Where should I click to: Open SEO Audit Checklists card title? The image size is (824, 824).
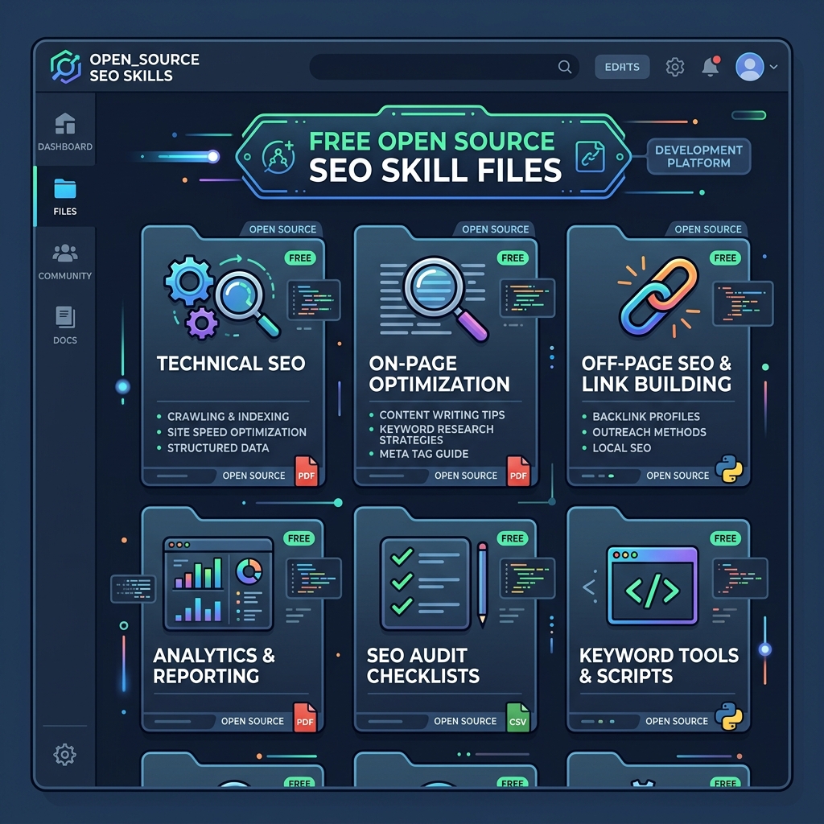click(x=422, y=665)
